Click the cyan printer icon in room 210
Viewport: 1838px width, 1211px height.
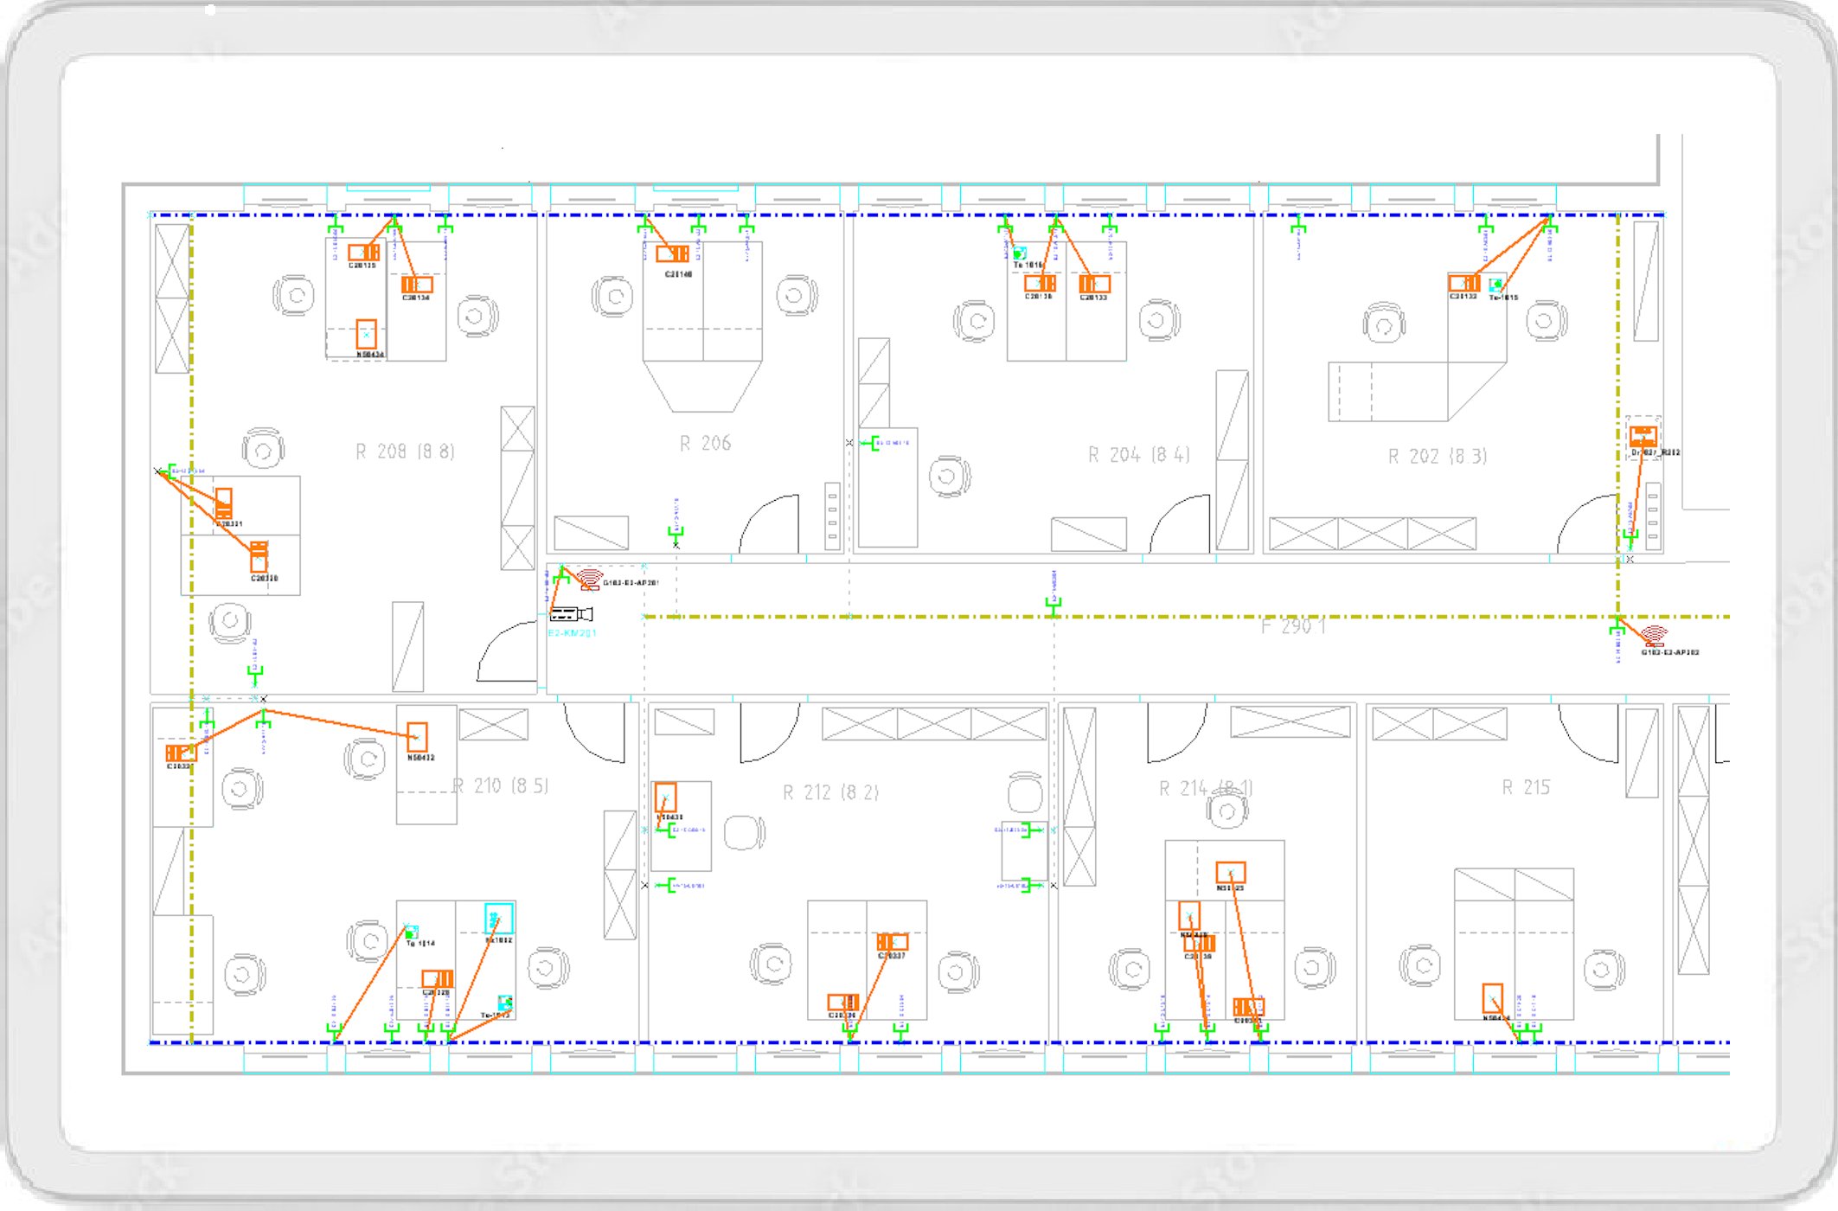click(x=499, y=918)
